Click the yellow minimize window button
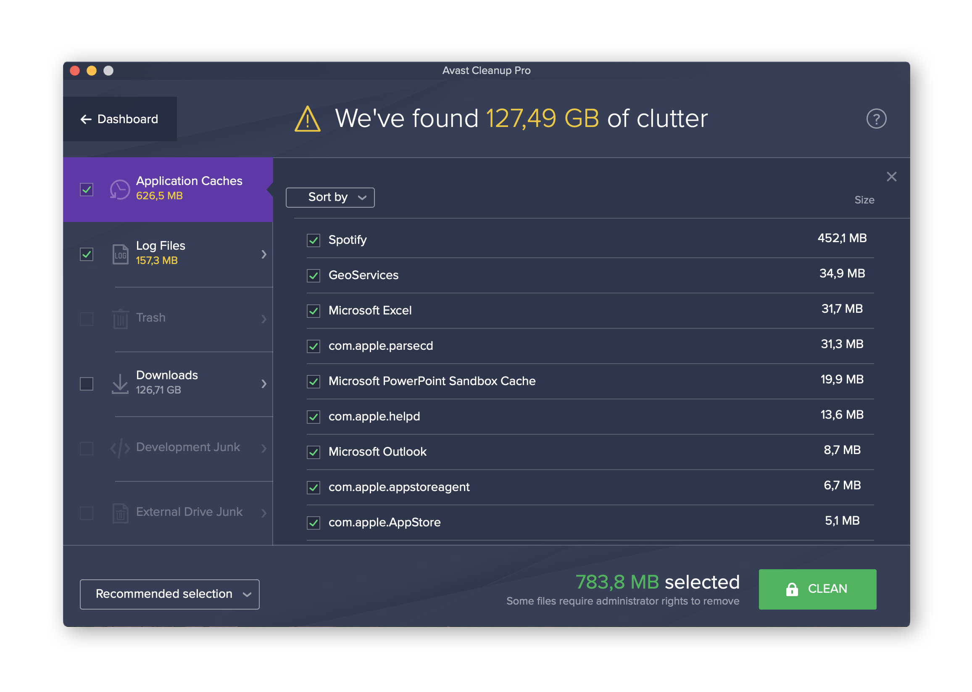Screen dimensions: 972x692 tap(92, 70)
